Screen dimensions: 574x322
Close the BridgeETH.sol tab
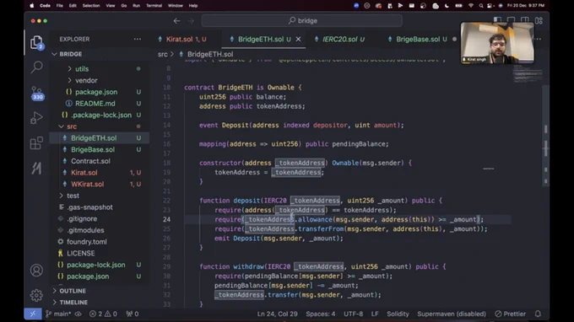coord(298,39)
